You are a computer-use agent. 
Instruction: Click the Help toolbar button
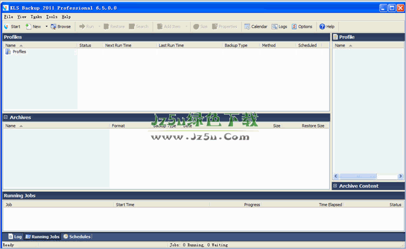pos(327,26)
